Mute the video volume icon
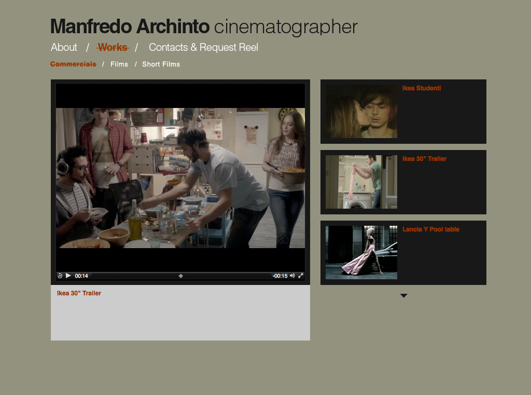This screenshot has height=395, width=531. (292, 276)
